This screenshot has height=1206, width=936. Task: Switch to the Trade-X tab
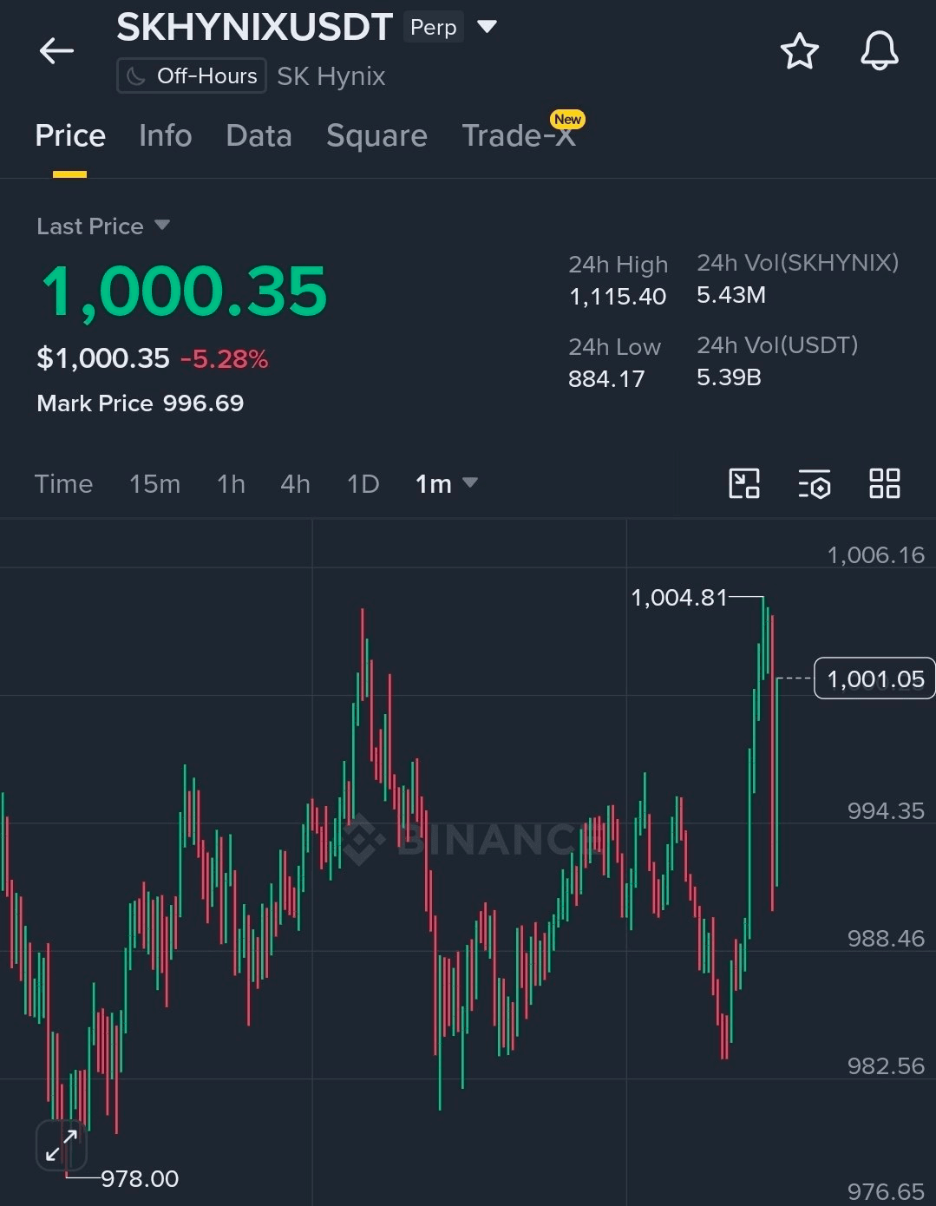(519, 135)
